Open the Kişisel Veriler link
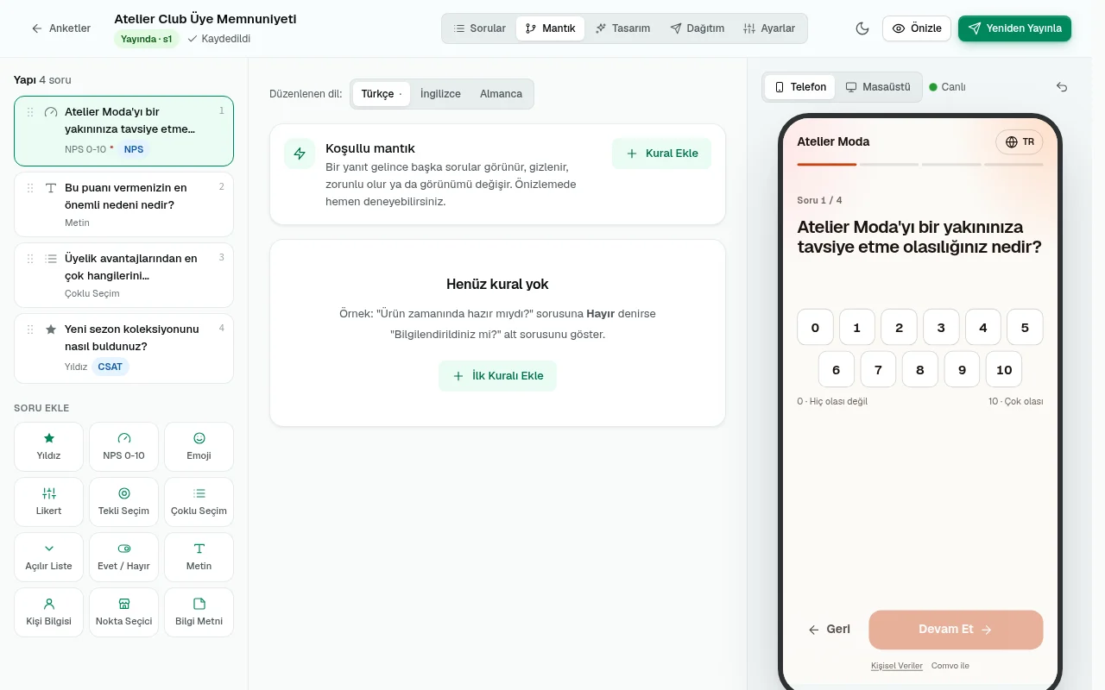The image size is (1105, 690). [x=897, y=666]
